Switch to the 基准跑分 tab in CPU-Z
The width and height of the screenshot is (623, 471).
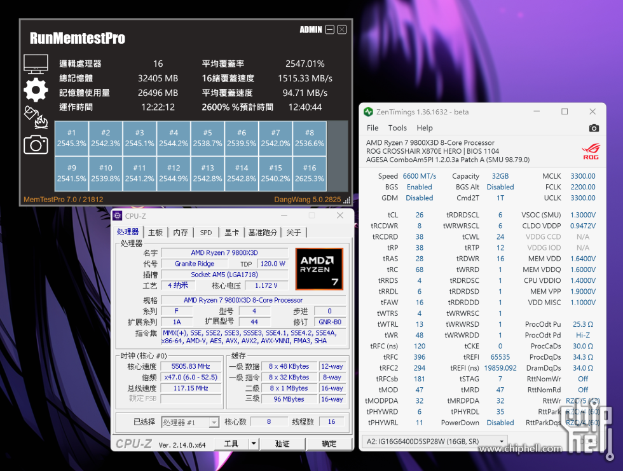coord(263,233)
